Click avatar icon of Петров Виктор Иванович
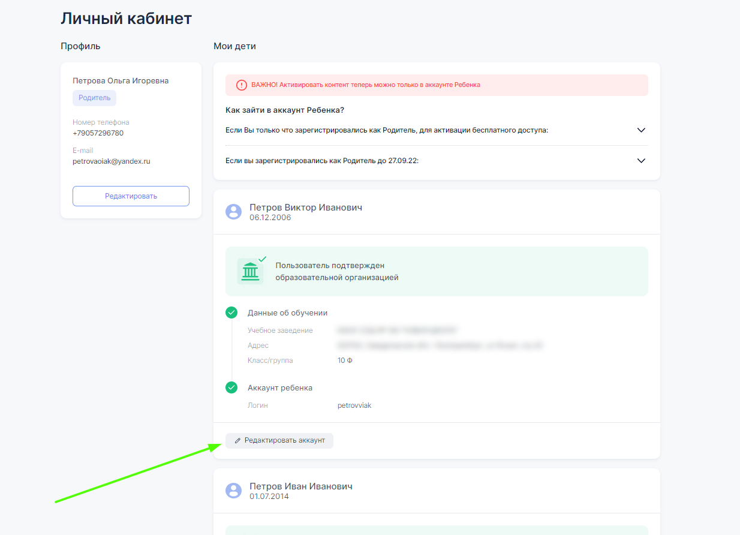Viewport: 740px width, 535px height. 233,211
